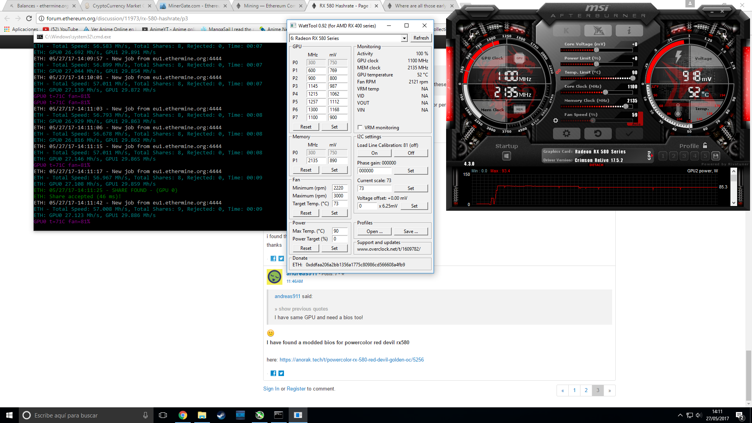Select profile slot 2 in Afterburner
The image size is (752, 423).
[673, 156]
